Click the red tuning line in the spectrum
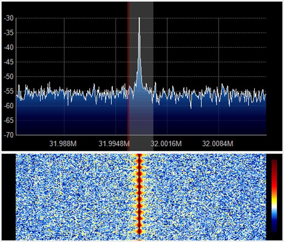Image resolution: width=284 pixels, height=242 pixels. (128, 76)
